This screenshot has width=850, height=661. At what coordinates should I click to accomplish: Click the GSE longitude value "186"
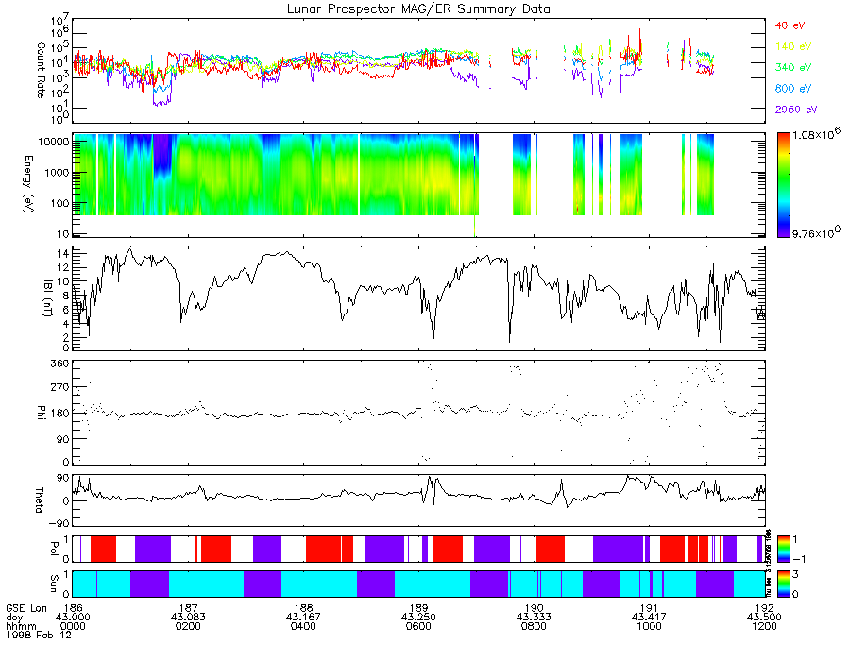click(x=73, y=608)
